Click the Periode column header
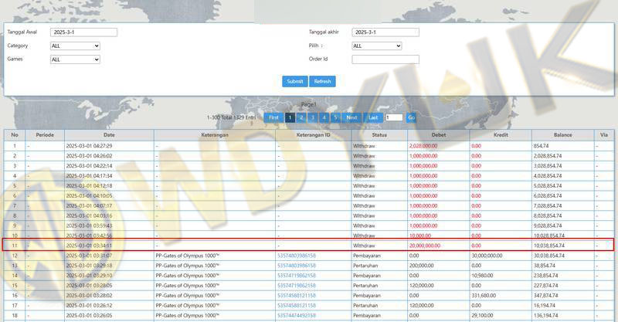The width and height of the screenshot is (618, 322). coord(45,135)
